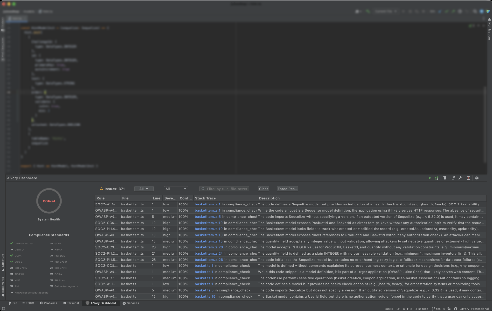Hide the AIVory Dashboard panel with minus icon

[483, 178]
